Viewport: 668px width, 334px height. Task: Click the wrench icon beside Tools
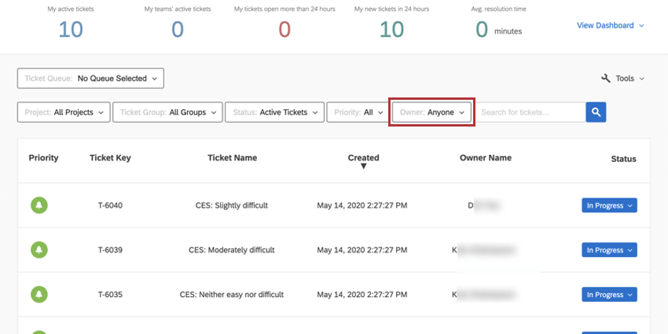point(606,79)
